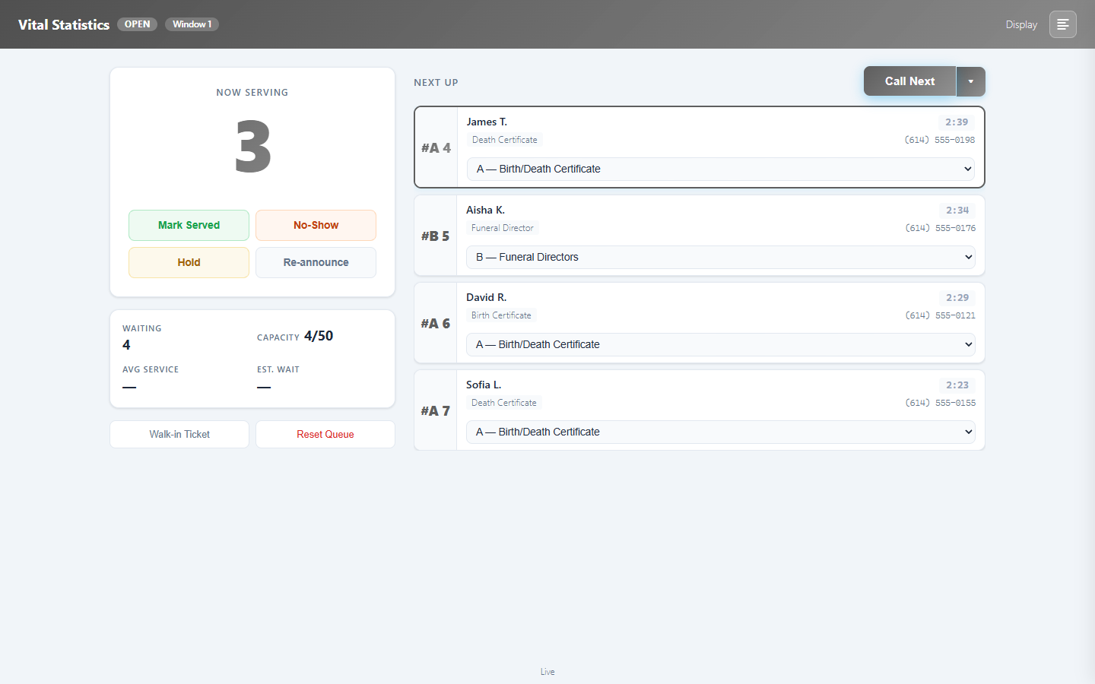Click the Vital Statistics title

click(64, 24)
